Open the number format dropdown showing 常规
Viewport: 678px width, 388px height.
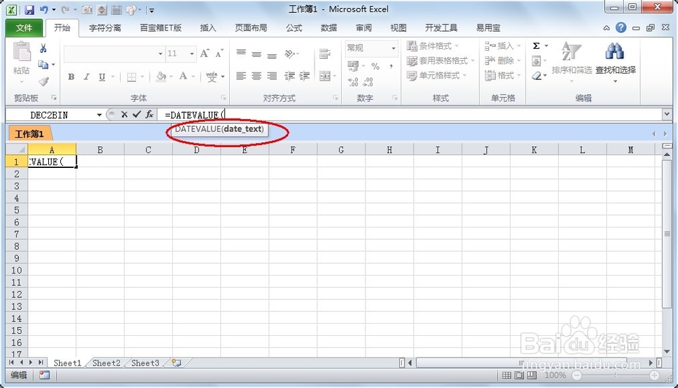pos(393,48)
